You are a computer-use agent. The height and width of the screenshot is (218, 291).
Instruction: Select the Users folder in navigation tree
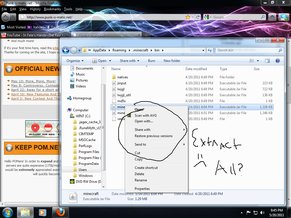pyautogui.click(x=82, y=170)
